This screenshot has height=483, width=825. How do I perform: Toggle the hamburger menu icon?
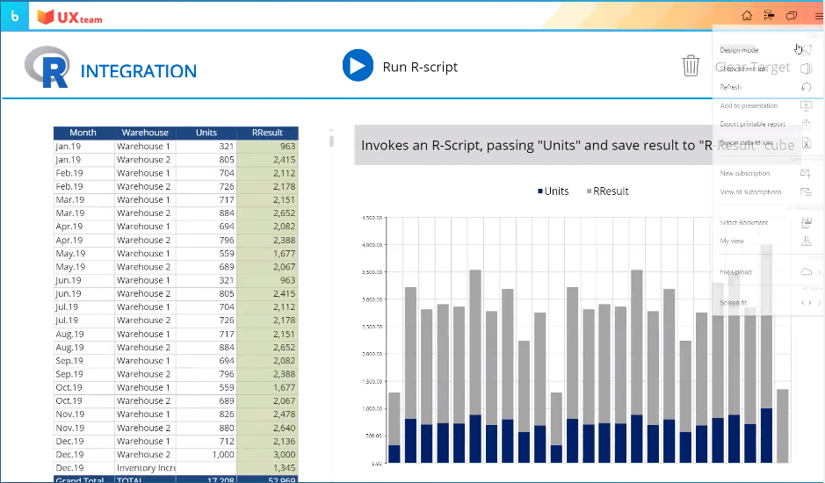click(x=819, y=16)
